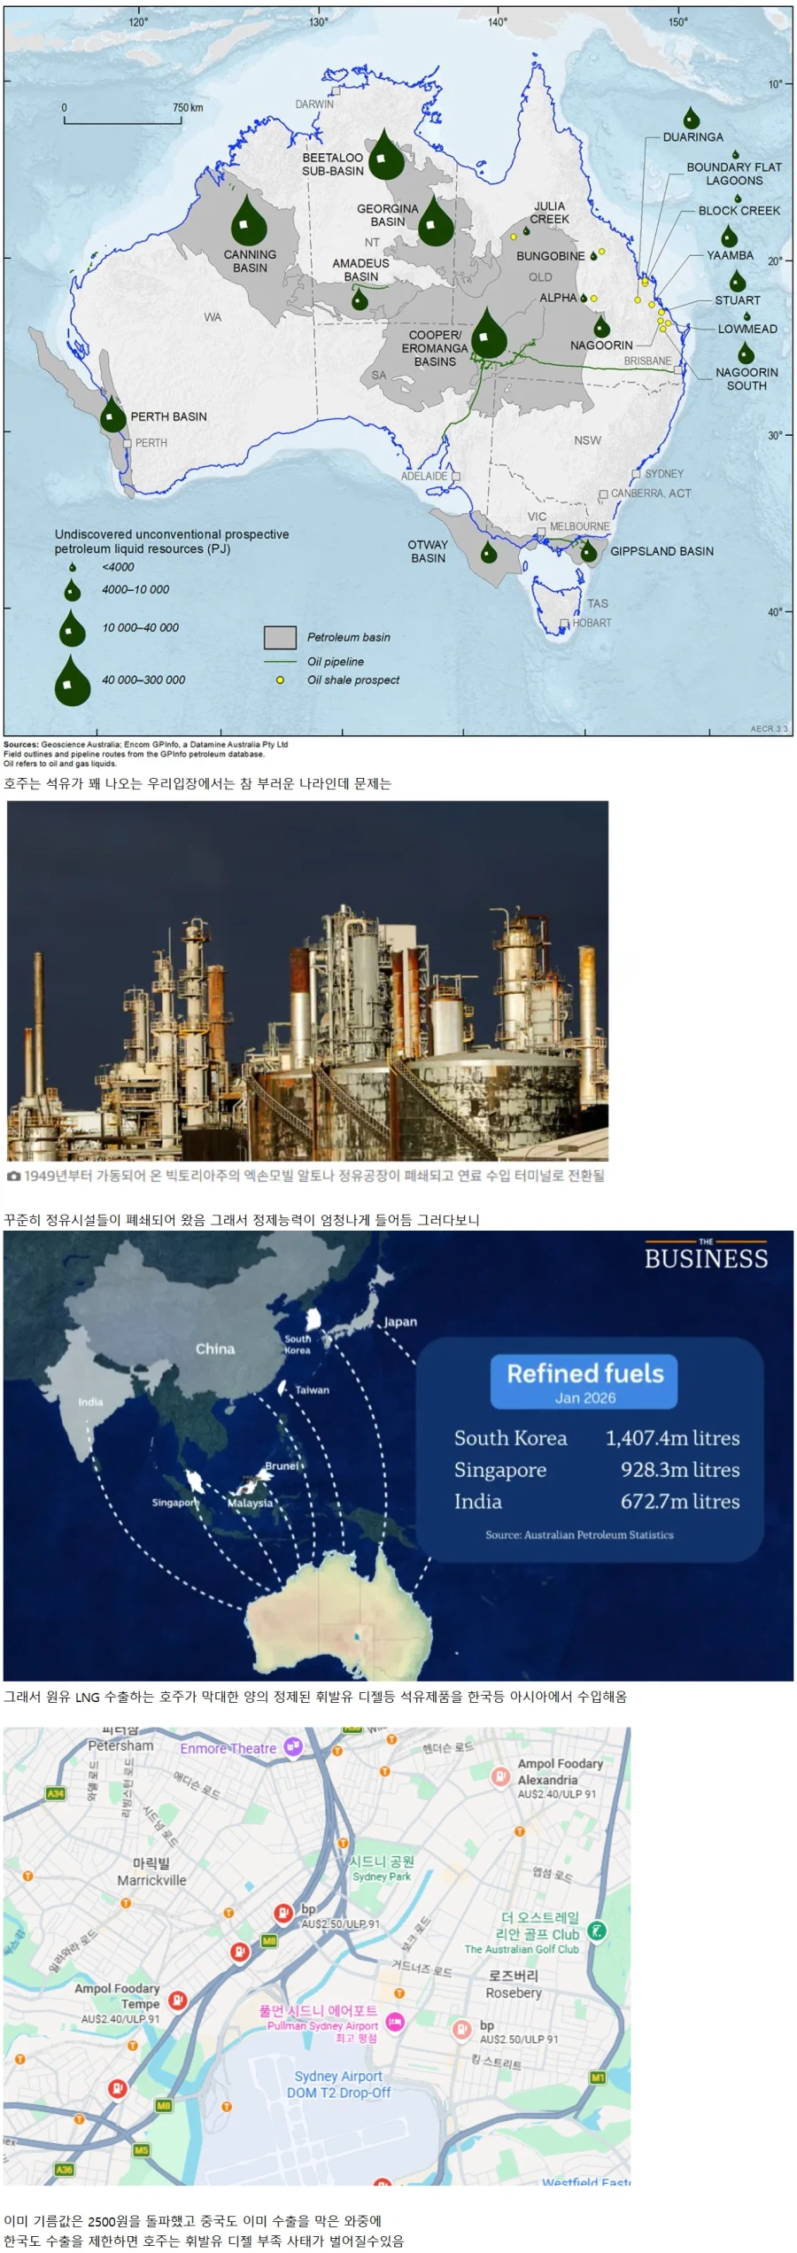The width and height of the screenshot is (797, 2253).
Task: Click the Canning Basin oil drop marker
Action: [249, 221]
